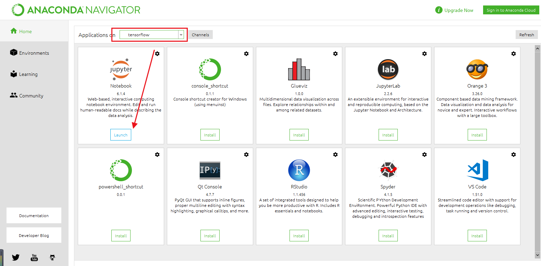Viewport: 541px width, 266px height.
Task: Click the RStudio version 1.1.456 text
Action: coord(299,195)
